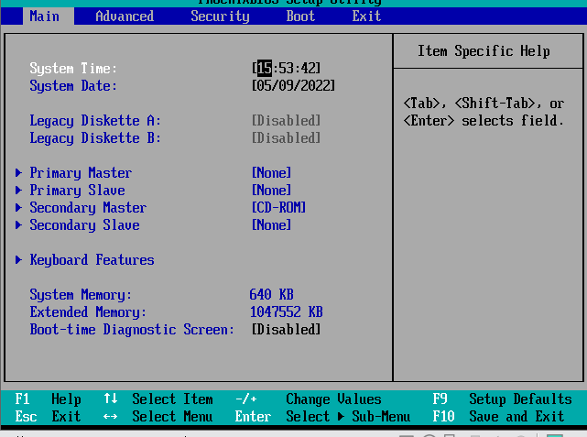Click the Select Sub-Menu legend text

point(349,417)
